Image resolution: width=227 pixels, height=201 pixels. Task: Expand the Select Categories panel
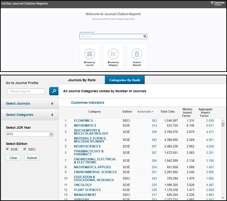tap(30, 115)
